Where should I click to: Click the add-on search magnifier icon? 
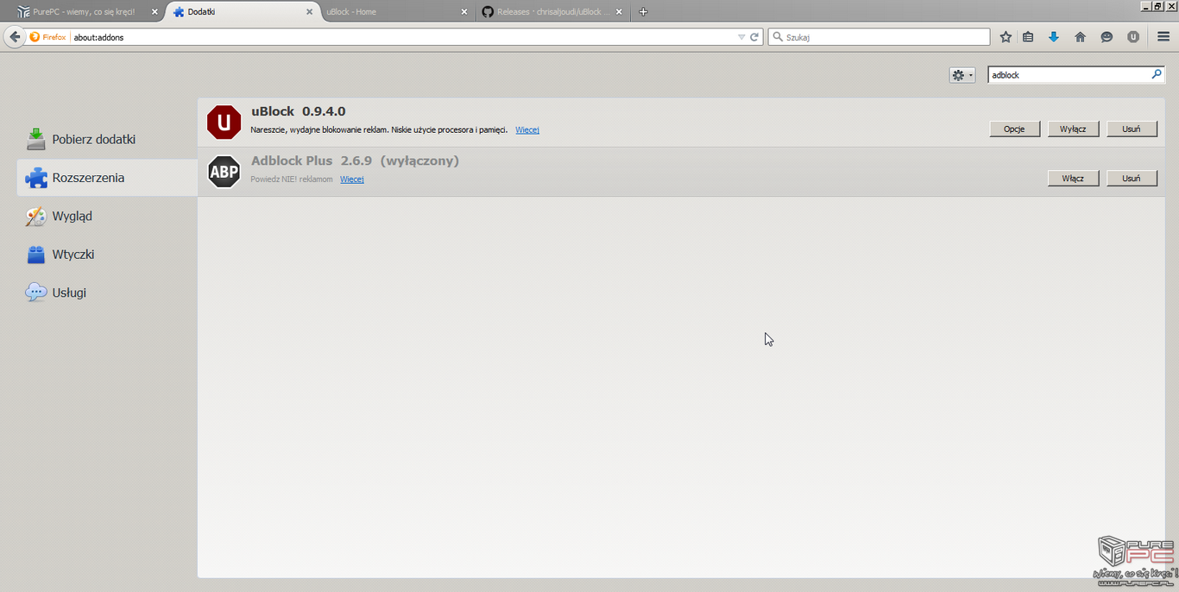(x=1157, y=75)
